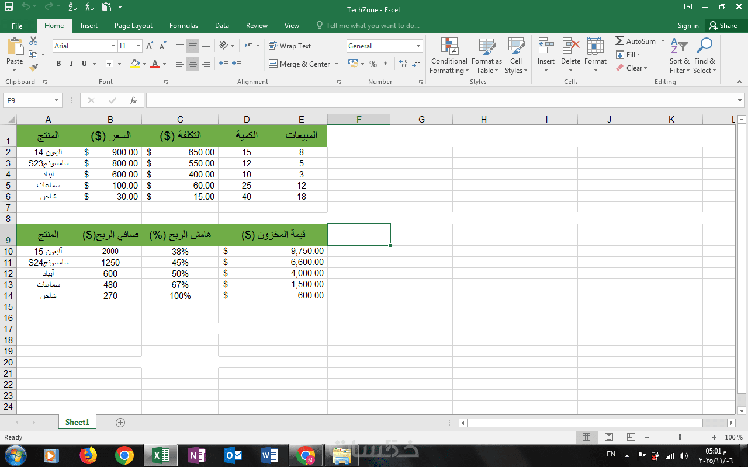The height and width of the screenshot is (467, 748).
Task: Click Sign in
Action: pos(688,26)
